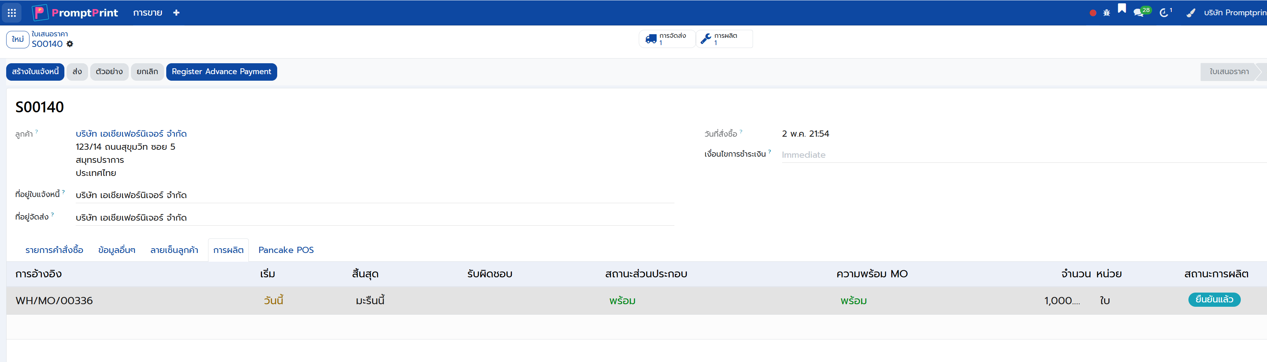Click the 1,000 quantity cell
This screenshot has width=1267, height=362.
1062,301
